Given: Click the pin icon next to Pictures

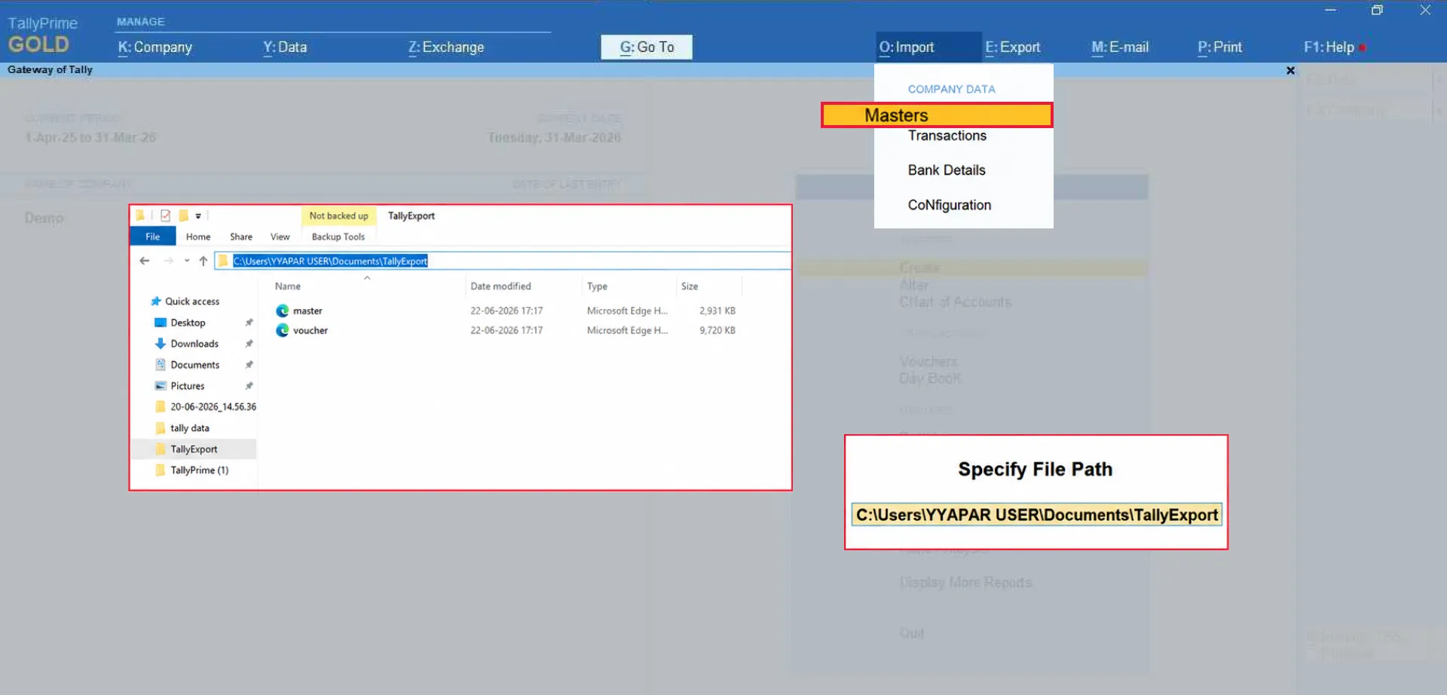Looking at the screenshot, I should pos(249,386).
